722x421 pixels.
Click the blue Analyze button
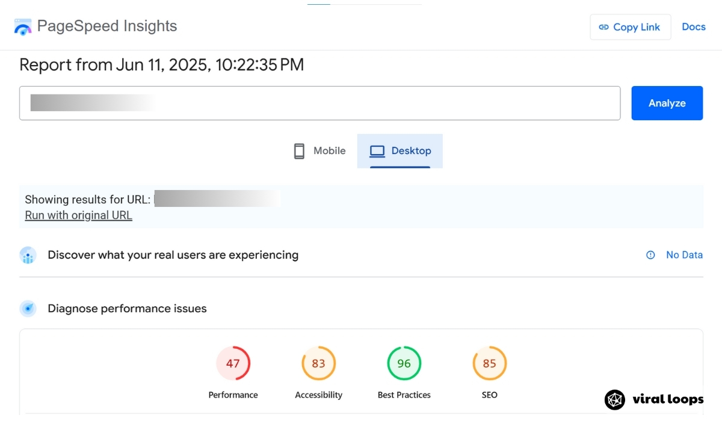pos(667,103)
